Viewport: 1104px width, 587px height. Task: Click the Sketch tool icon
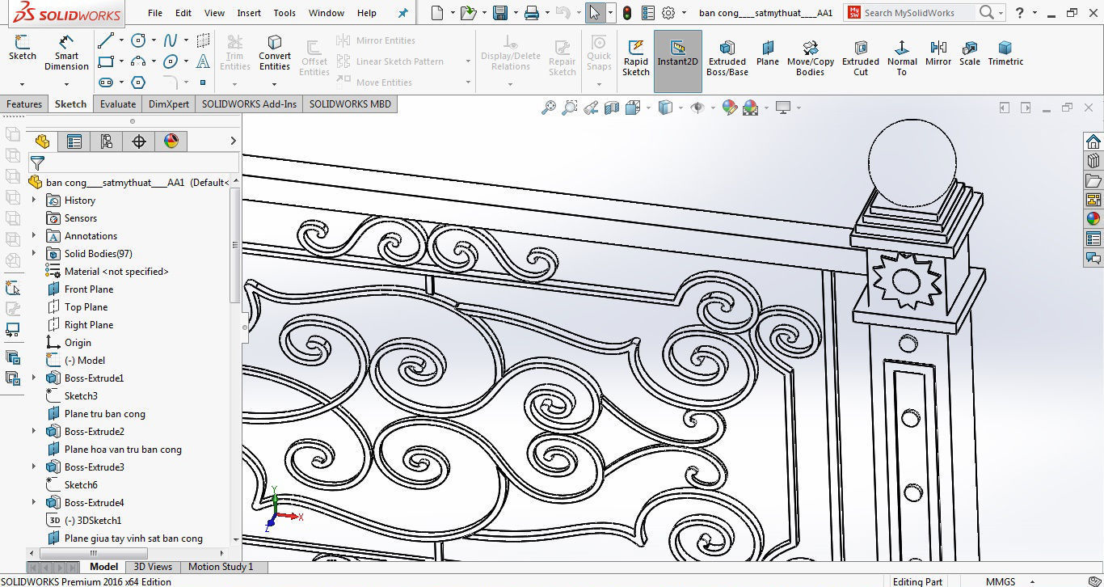[22, 48]
